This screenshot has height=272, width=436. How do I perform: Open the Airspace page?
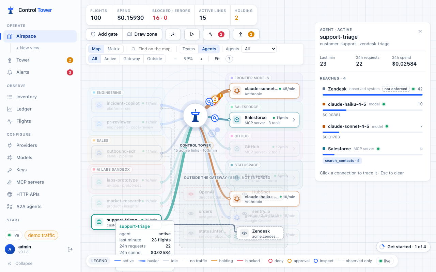[40, 36]
